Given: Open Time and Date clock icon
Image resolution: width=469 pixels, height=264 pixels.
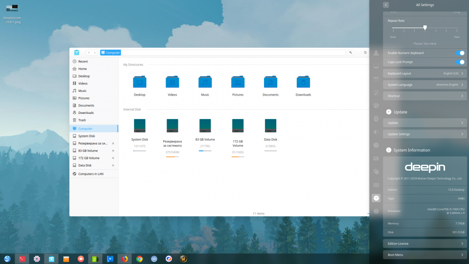Looking at the screenshot, I should click(376, 145).
